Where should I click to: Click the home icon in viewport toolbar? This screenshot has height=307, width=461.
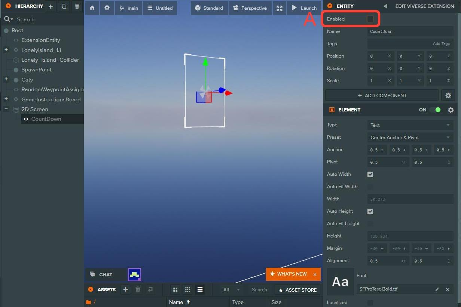[92, 8]
